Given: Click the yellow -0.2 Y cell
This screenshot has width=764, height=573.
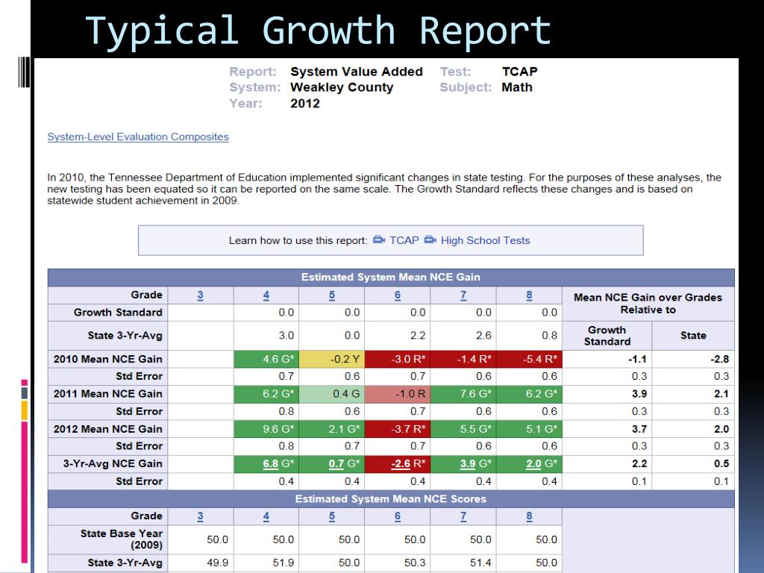Looking at the screenshot, I should 332,359.
